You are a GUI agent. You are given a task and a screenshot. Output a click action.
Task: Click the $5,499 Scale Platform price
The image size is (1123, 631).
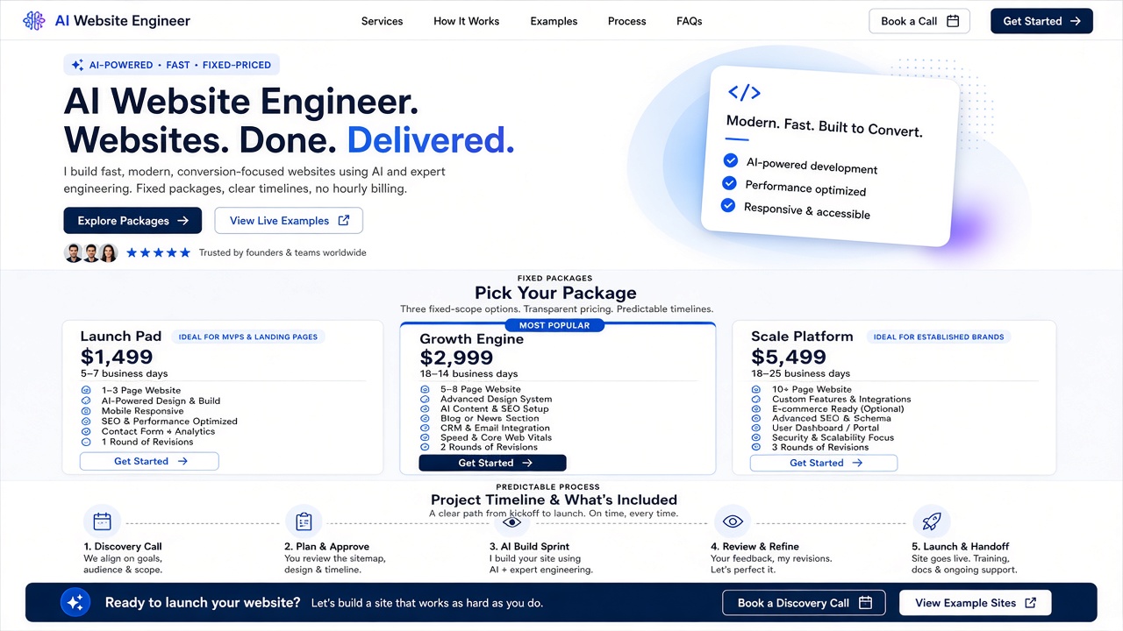789,357
